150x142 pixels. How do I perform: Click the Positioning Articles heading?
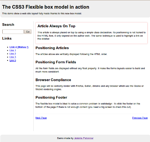coord(52,48)
